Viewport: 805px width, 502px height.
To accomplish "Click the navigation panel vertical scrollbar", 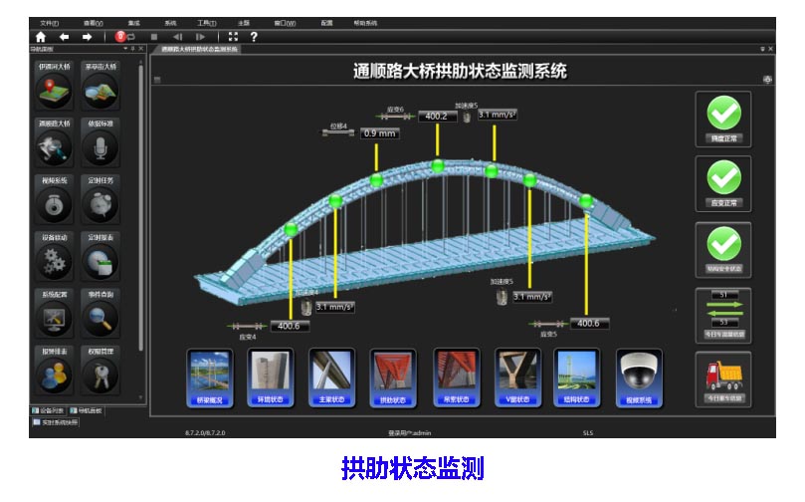I will tap(141, 199).
